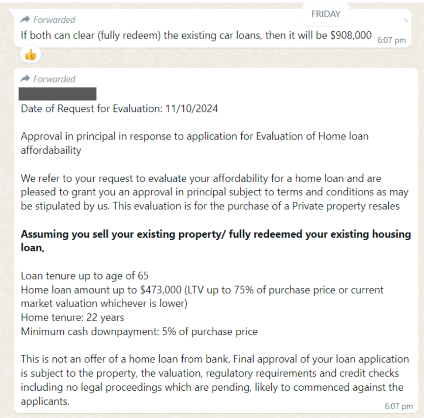Click timestamp on the $908,000 message
424x418 pixels.
coord(391,40)
